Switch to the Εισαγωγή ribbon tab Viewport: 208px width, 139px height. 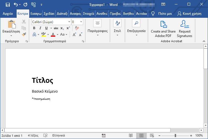(x=36, y=13)
